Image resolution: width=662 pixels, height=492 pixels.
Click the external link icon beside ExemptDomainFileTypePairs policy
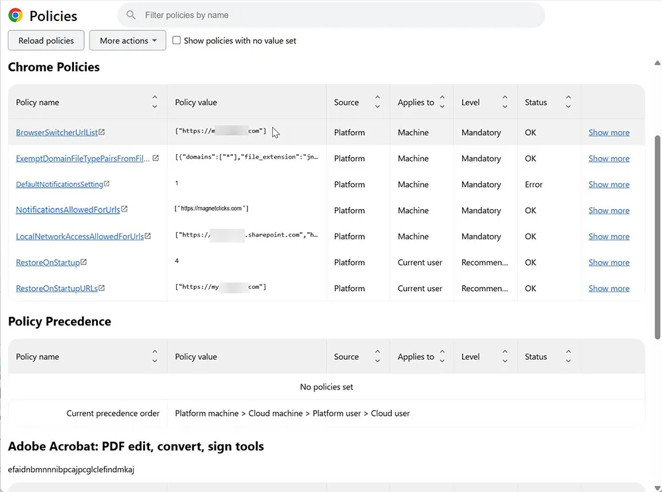click(x=156, y=158)
